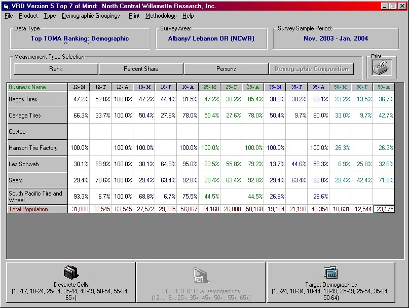This screenshot has width=409, height=308.
Task: Click the VRD application icon in title bar
Action: 7,6
